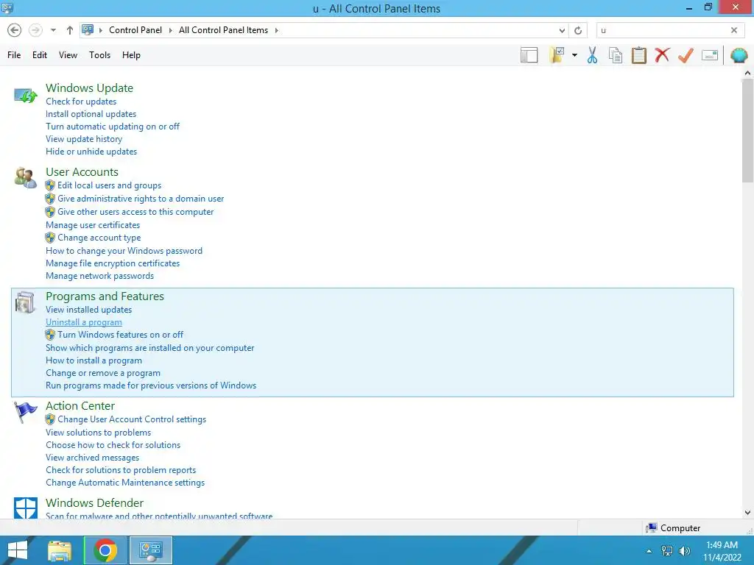
Task: Toggle the preview pane layout icon
Action: click(x=529, y=55)
